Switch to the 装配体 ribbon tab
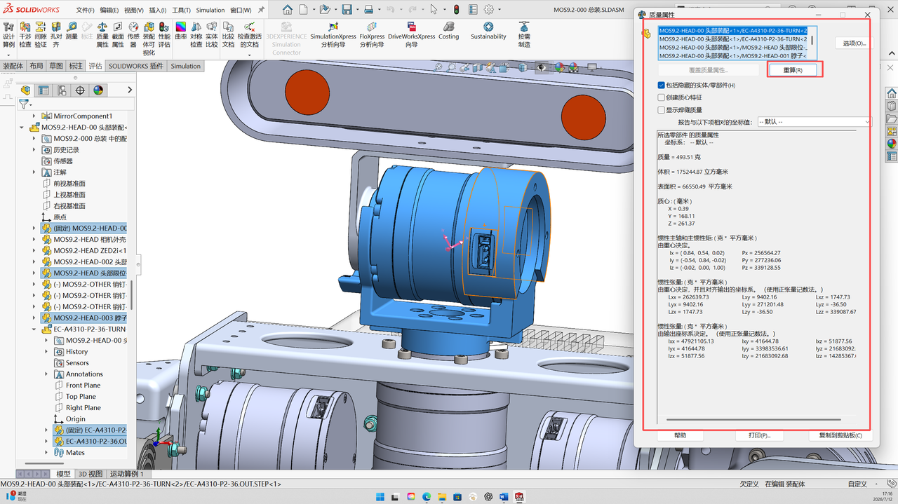 (x=13, y=66)
